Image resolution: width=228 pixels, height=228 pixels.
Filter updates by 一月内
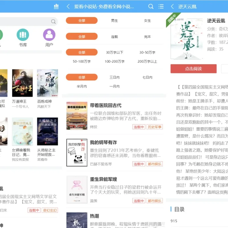(x=115, y=86)
